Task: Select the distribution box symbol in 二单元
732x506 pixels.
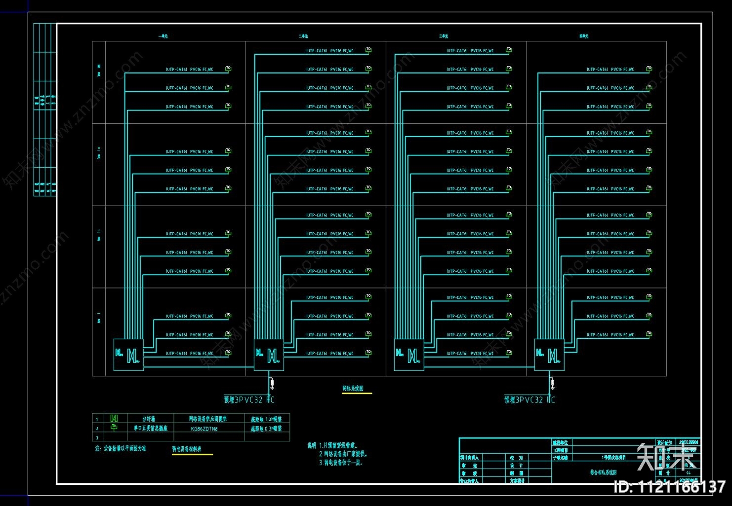Action: pyautogui.click(x=269, y=355)
